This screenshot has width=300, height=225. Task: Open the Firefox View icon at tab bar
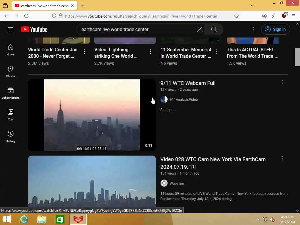pos(5,6)
